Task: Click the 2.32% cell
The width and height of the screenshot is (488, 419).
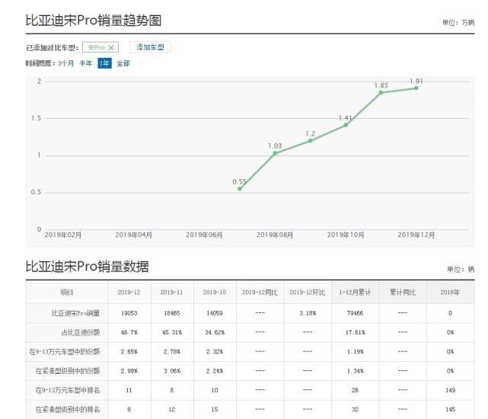Action: pyautogui.click(x=215, y=352)
